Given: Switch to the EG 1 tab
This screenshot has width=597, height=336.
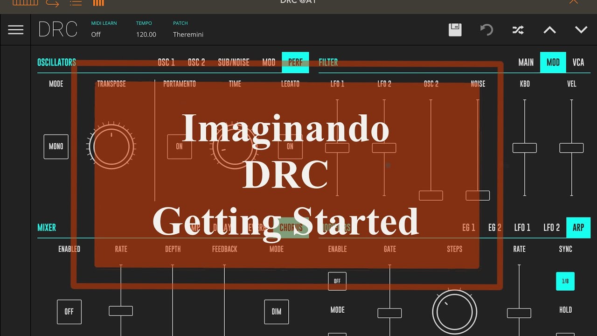Looking at the screenshot, I should pyautogui.click(x=469, y=228).
